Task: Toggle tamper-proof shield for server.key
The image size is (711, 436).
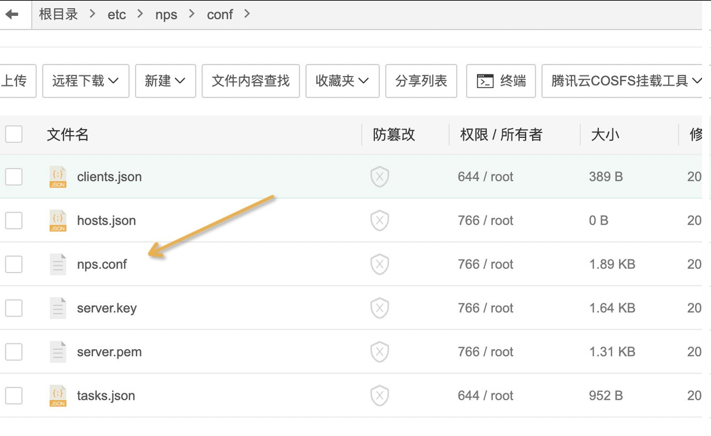Action: [379, 308]
